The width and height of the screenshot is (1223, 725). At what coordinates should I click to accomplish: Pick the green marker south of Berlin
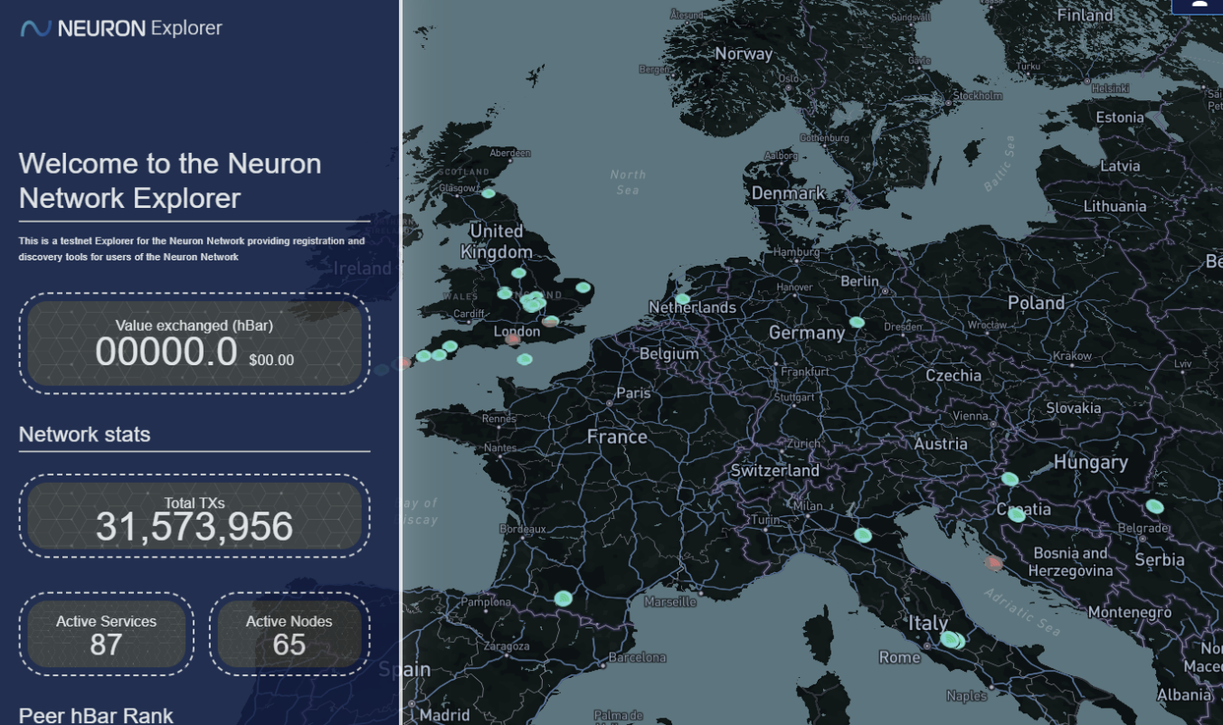tap(857, 322)
